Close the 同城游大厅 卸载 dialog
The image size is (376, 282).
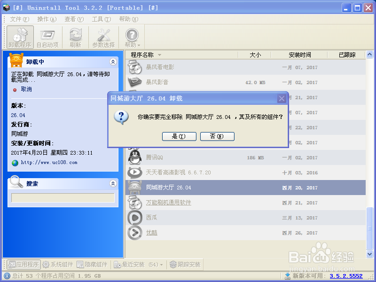click(x=282, y=98)
